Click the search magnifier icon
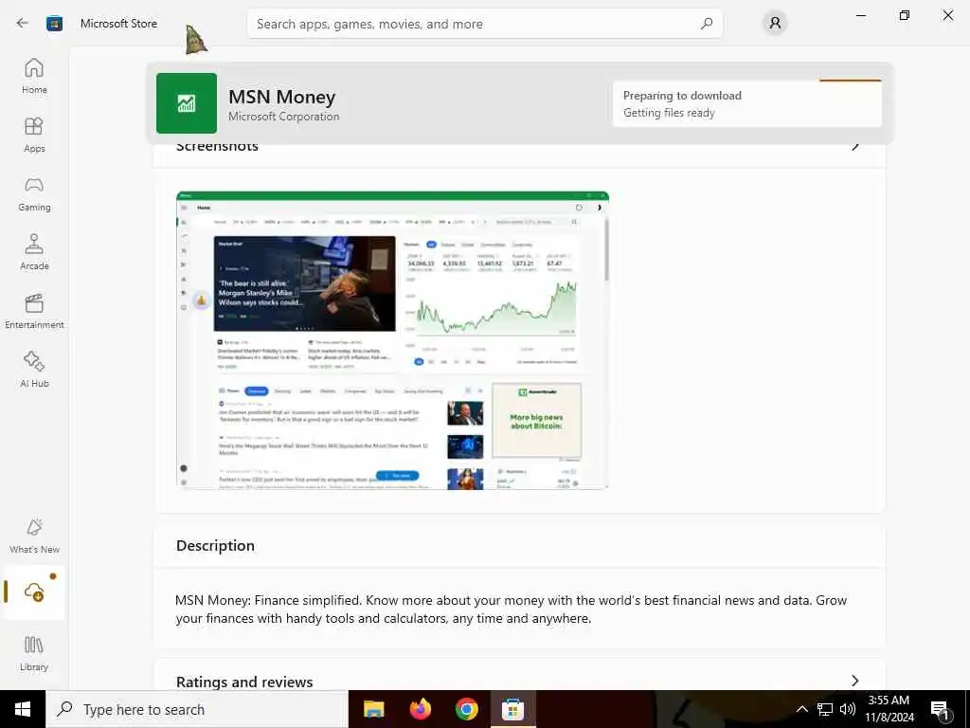The image size is (970, 728). 707,24
